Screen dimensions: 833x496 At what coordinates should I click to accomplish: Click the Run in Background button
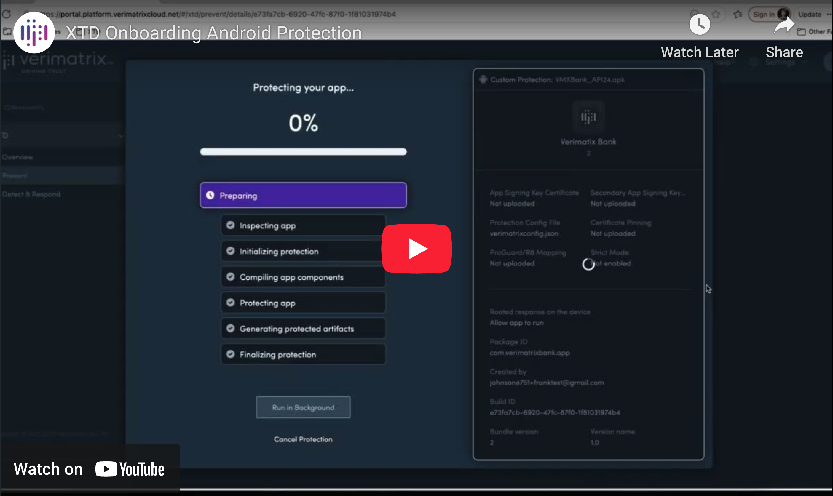303,407
